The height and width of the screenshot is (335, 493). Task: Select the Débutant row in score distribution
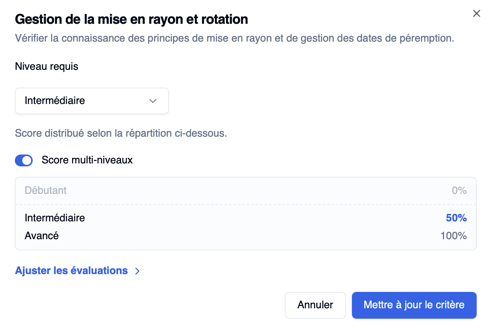pos(245,190)
